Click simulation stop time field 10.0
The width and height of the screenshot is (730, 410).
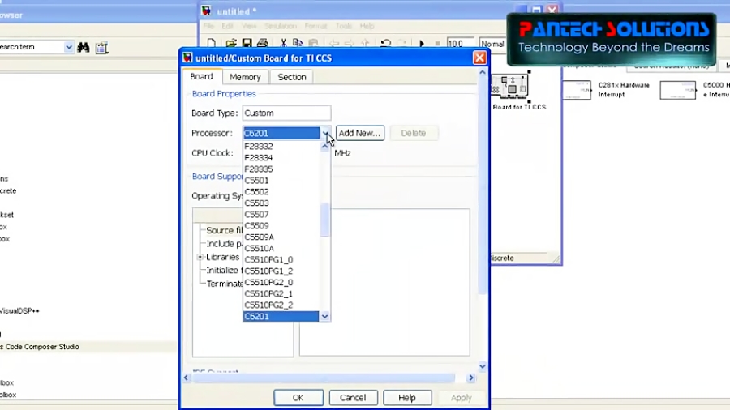pyautogui.click(x=460, y=44)
